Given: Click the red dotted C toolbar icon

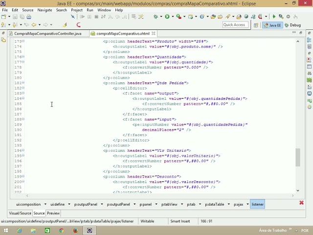Looking at the screenshot, I should click(x=78, y=25).
